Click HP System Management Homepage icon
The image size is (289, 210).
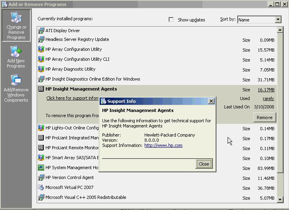tap(41, 168)
